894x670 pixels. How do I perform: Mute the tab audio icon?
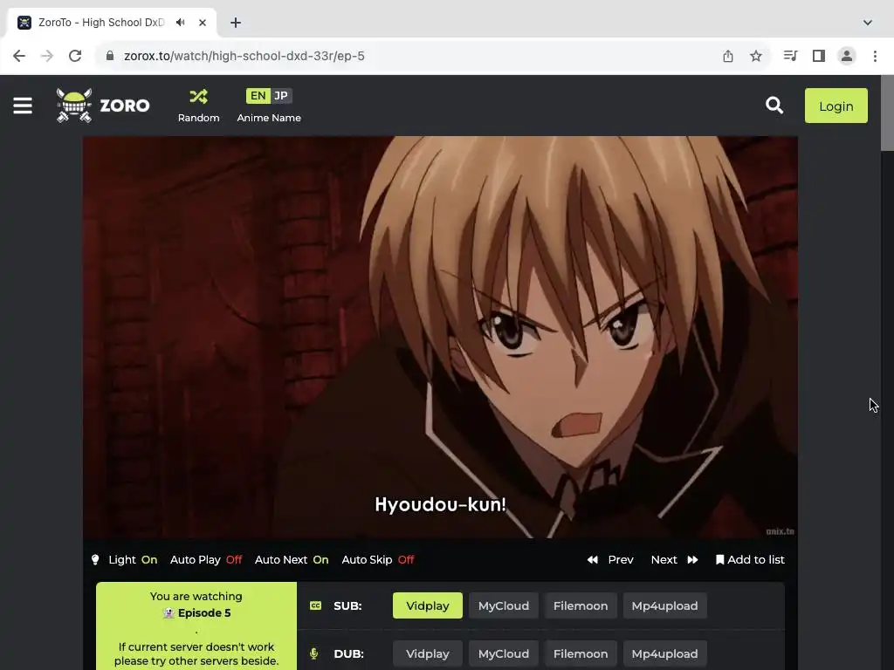pyautogui.click(x=181, y=22)
